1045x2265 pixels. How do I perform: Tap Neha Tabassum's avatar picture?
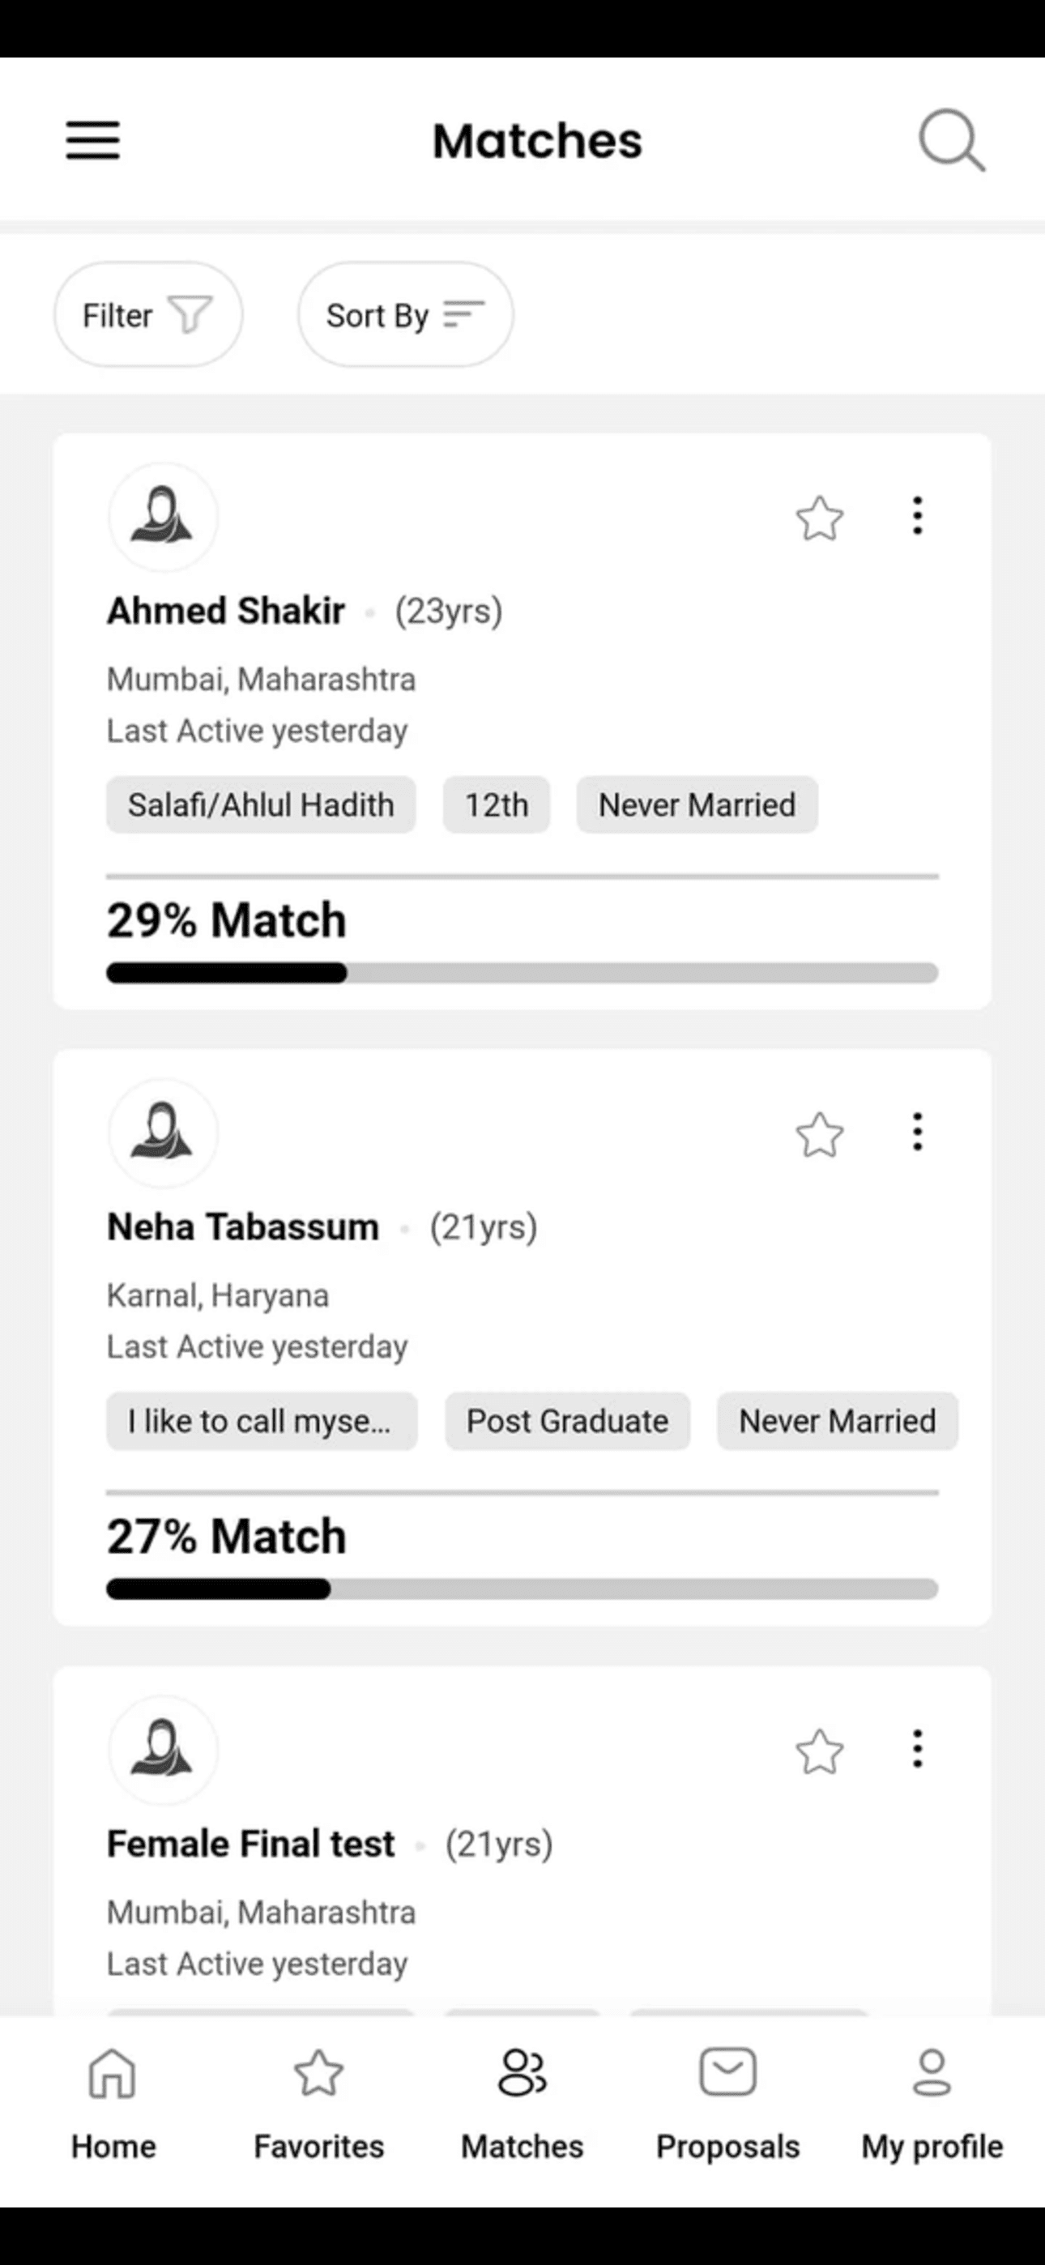pyautogui.click(x=163, y=1132)
